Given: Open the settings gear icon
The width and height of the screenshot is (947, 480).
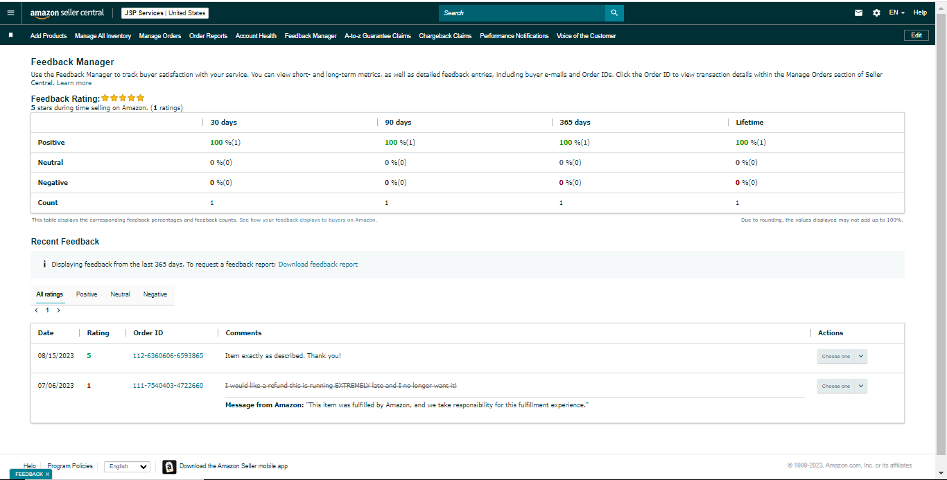Looking at the screenshot, I should click(876, 12).
